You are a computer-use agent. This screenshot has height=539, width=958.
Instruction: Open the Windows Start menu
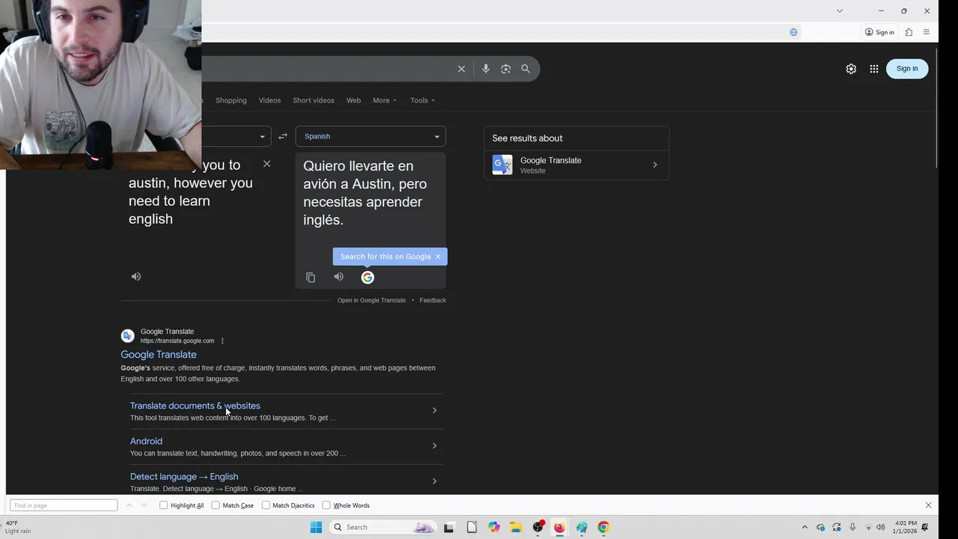coord(316,527)
